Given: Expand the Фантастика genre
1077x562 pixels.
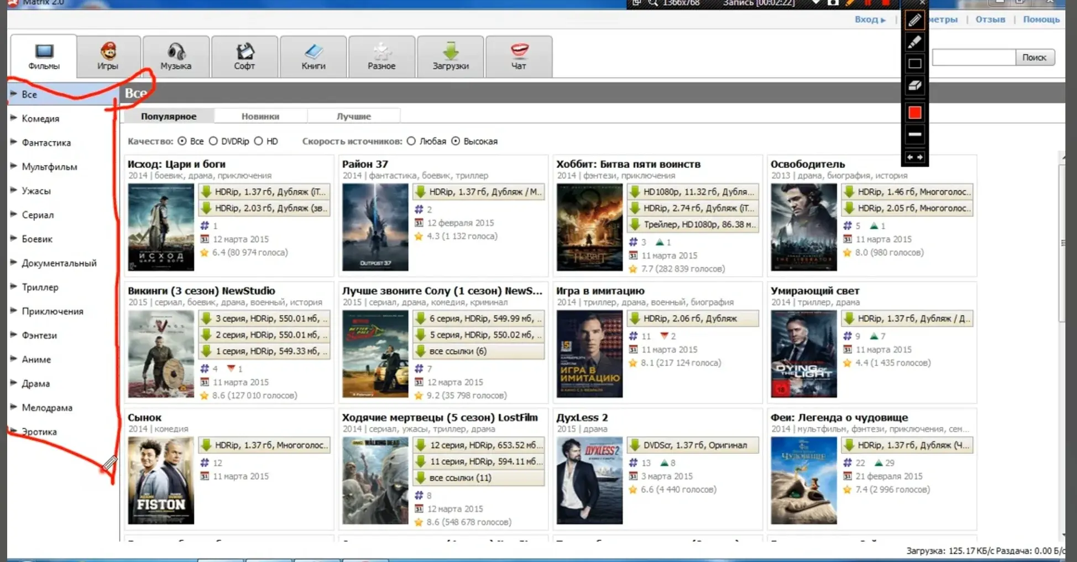Looking at the screenshot, I should click(14, 142).
